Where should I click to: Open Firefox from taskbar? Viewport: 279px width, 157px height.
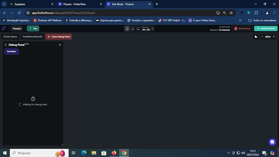click(x=114, y=153)
